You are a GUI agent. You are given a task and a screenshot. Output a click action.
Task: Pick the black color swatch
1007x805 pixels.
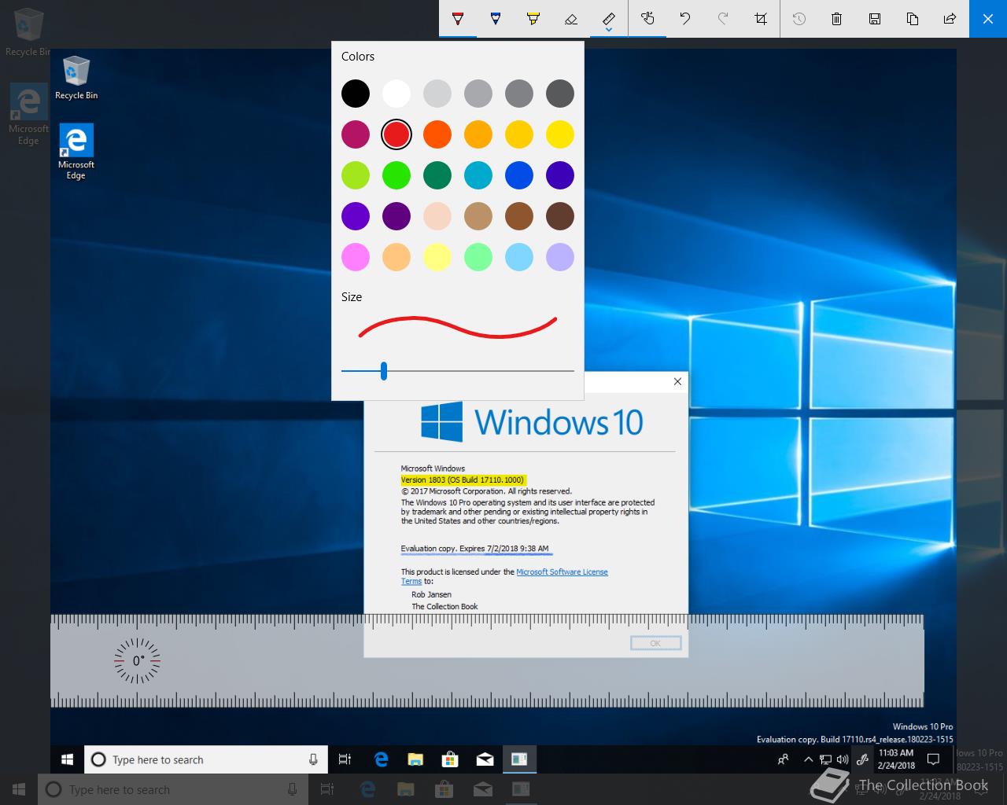pyautogui.click(x=356, y=94)
